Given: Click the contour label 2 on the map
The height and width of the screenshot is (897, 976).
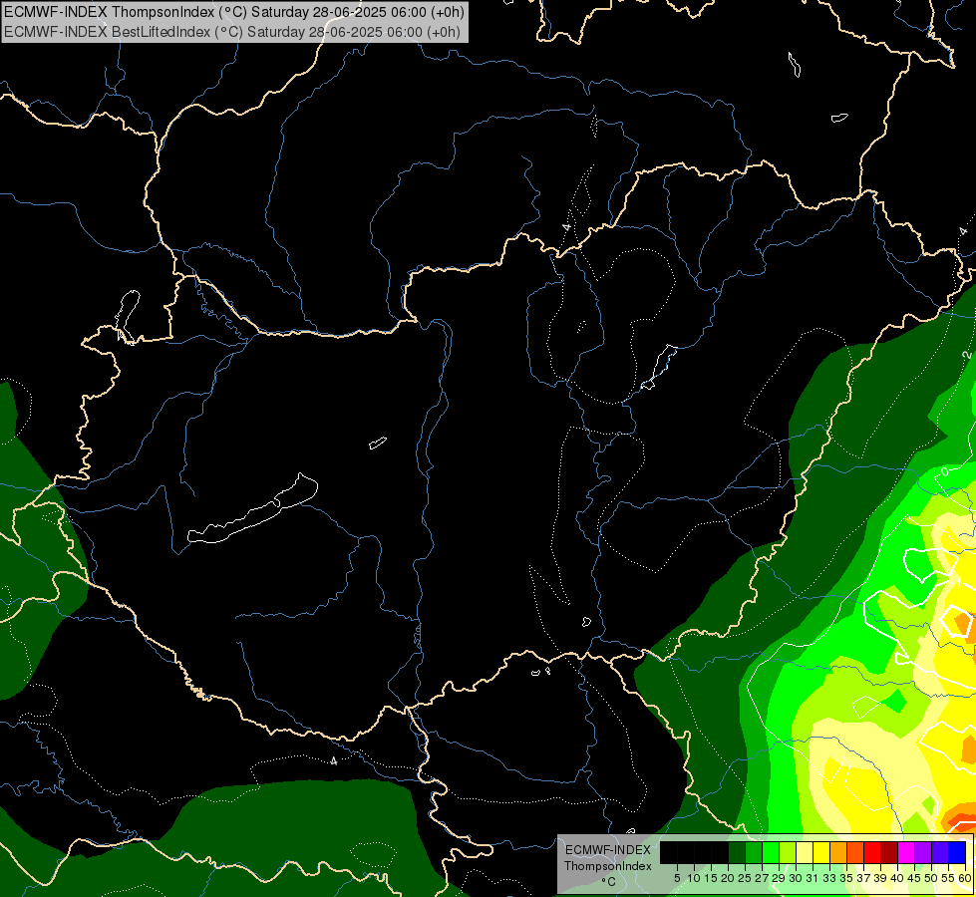Looking at the screenshot, I should [x=966, y=354].
